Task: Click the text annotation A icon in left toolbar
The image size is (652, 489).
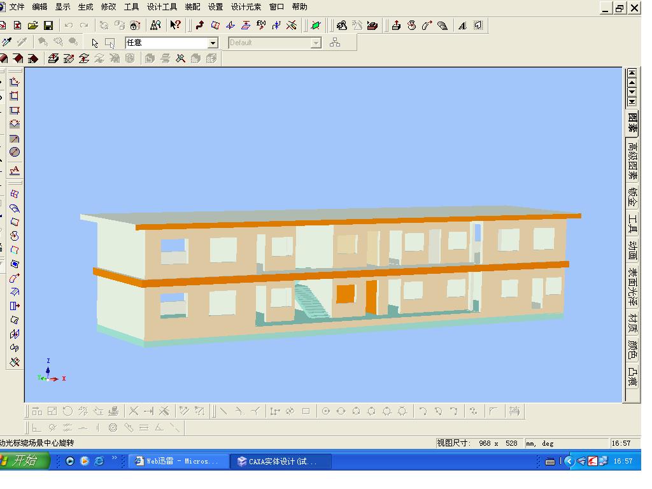Action: point(15,169)
